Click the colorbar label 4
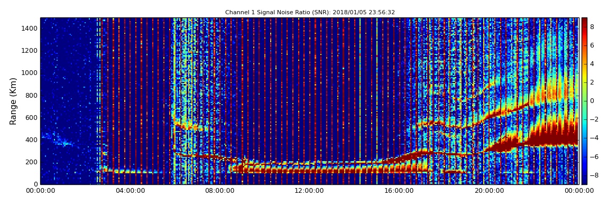The height and width of the screenshot is (215, 608). 592,64
